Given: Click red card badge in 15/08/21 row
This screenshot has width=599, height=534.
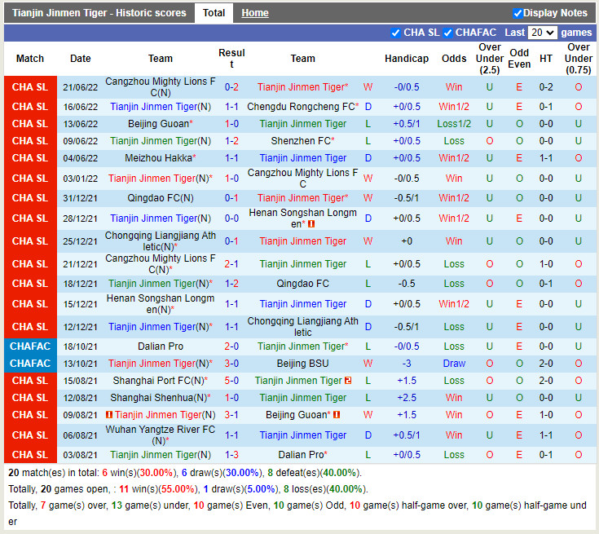Looking at the screenshot, I should [x=348, y=381].
